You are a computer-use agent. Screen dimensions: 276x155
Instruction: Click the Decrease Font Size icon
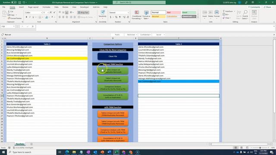pos(54,12)
